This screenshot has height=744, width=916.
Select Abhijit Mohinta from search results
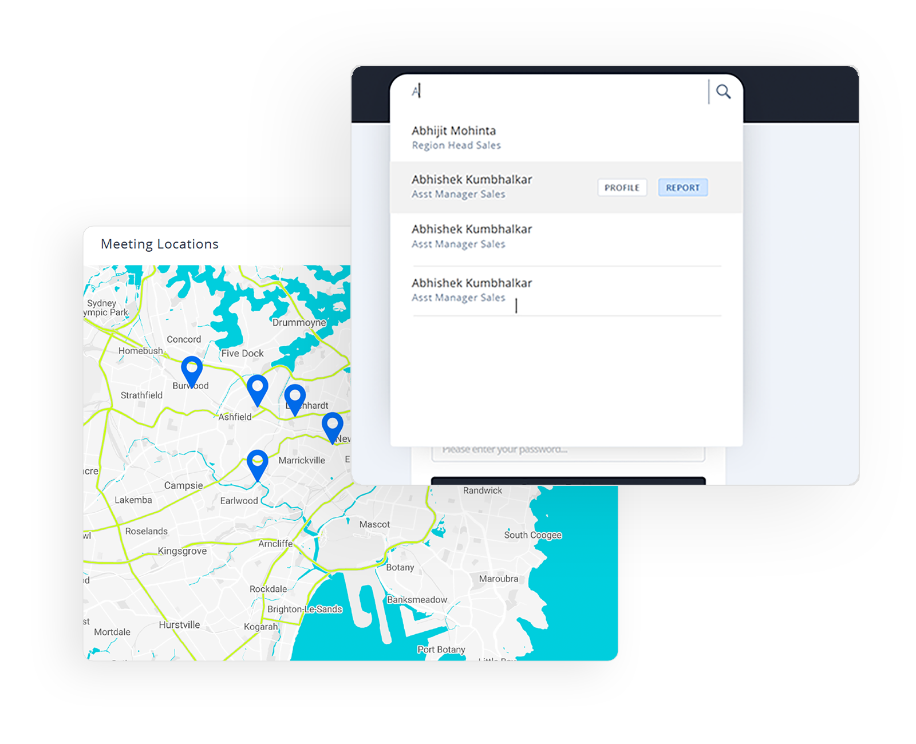pyautogui.click(x=453, y=131)
